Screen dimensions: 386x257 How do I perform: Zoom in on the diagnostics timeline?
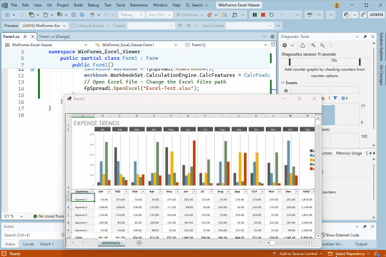313,45
